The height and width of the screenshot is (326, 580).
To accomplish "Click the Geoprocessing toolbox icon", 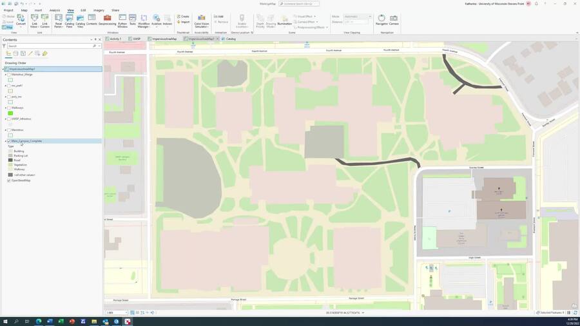I will (108, 21).
